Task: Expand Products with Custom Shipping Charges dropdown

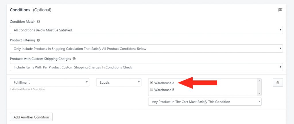Action: coord(146,67)
